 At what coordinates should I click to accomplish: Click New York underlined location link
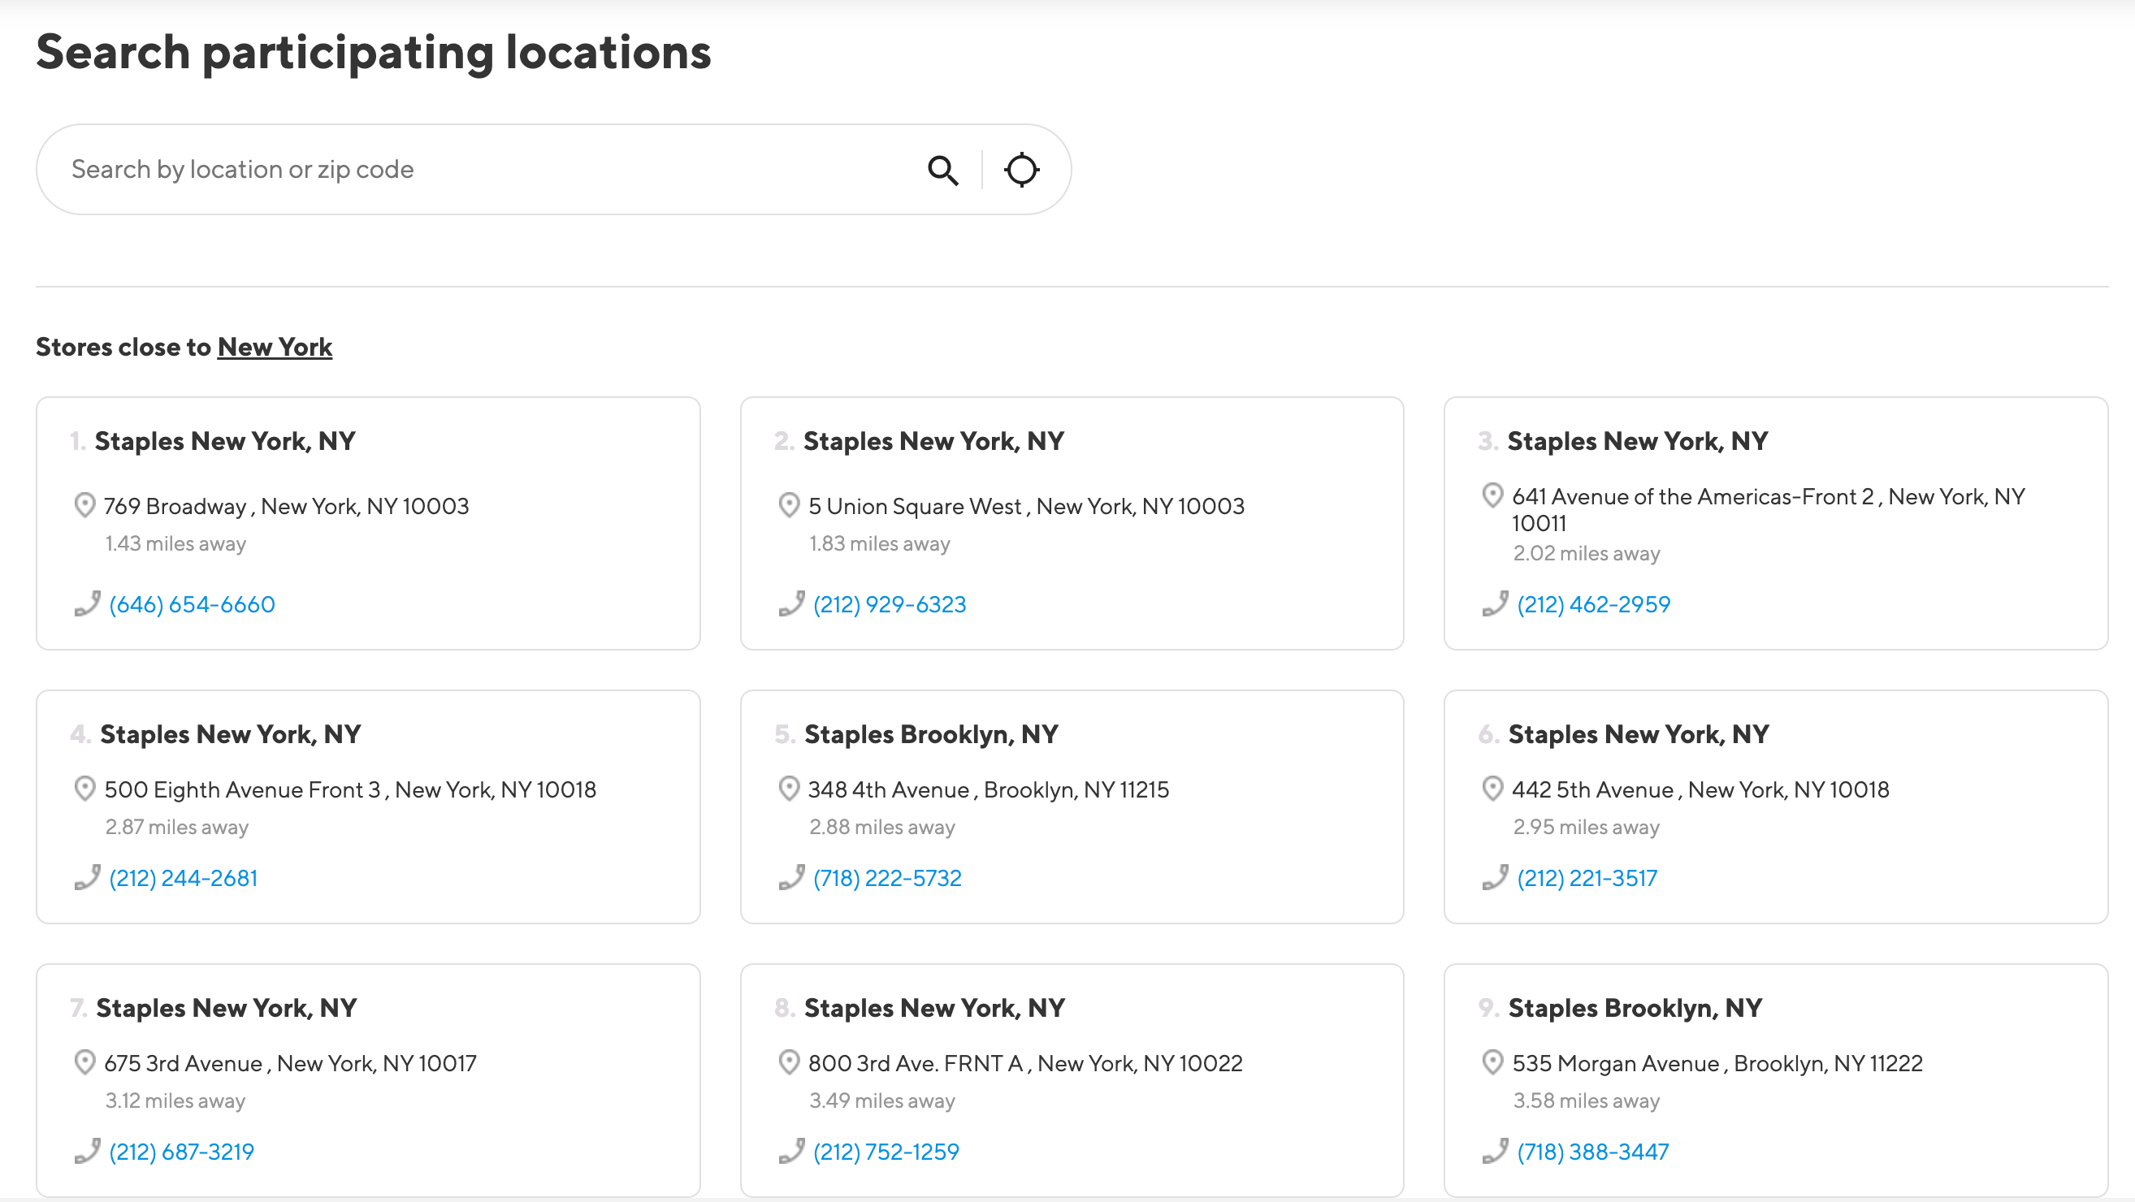point(275,348)
